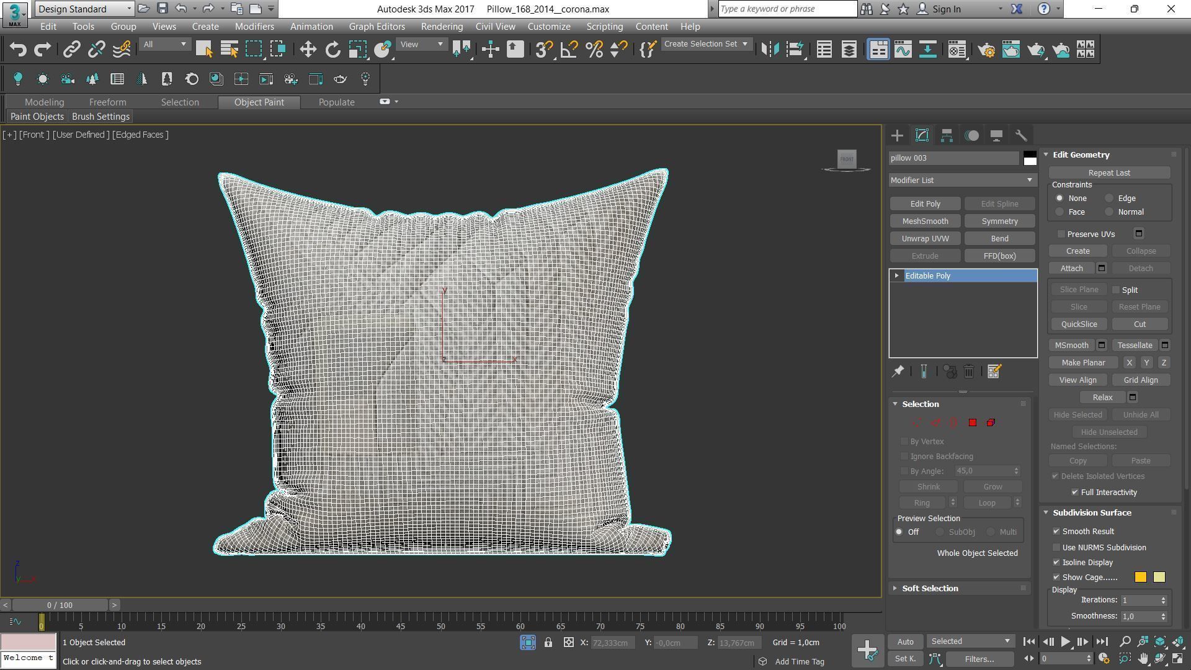Open key mode Selected dropdown

click(970, 641)
